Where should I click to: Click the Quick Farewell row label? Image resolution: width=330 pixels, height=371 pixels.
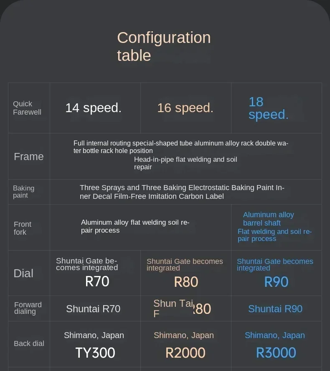(x=27, y=108)
